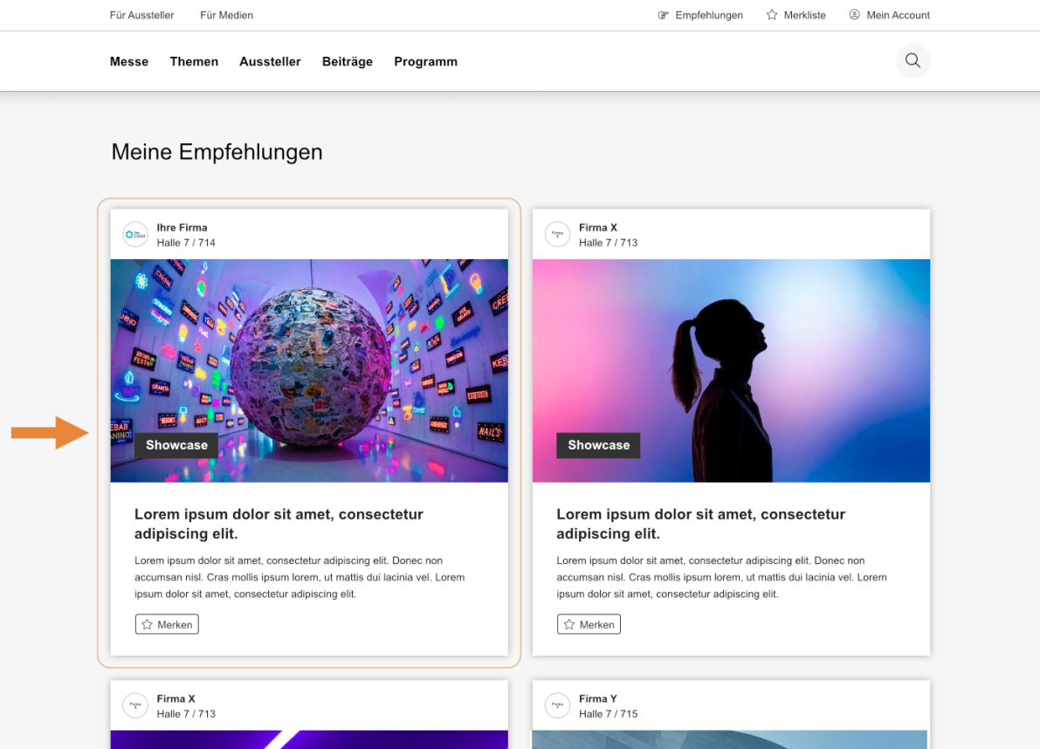Toggle Merken on the Firma X showcase card

click(x=589, y=623)
